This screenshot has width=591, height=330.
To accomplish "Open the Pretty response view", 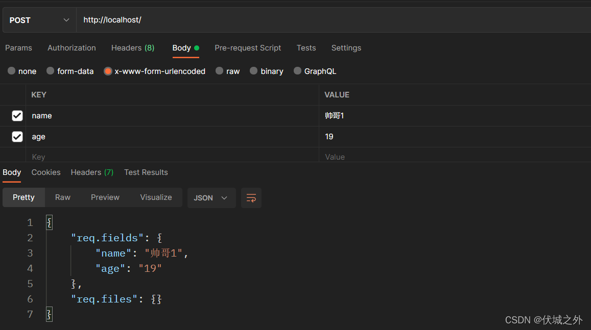I will 23,197.
